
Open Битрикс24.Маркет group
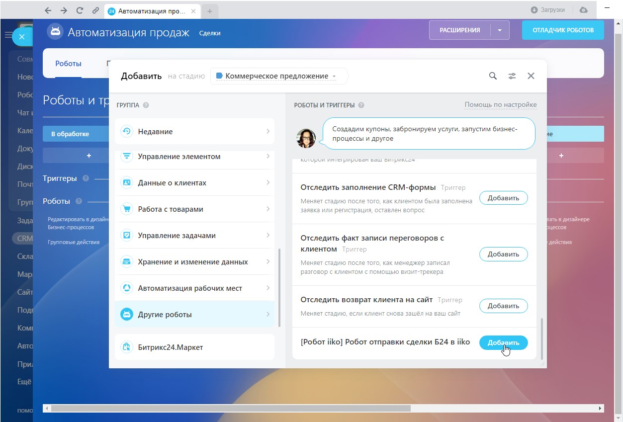pos(194,347)
